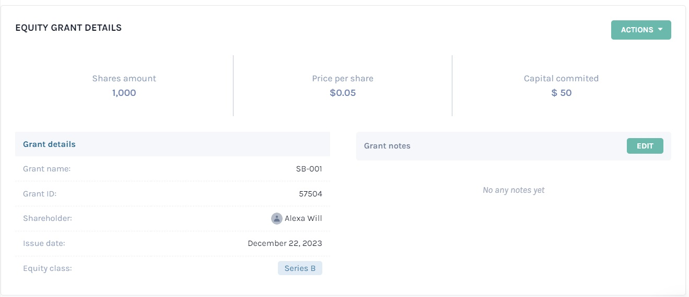Select the grant name SB-001
Screen dimensions: 689x297
(309, 169)
